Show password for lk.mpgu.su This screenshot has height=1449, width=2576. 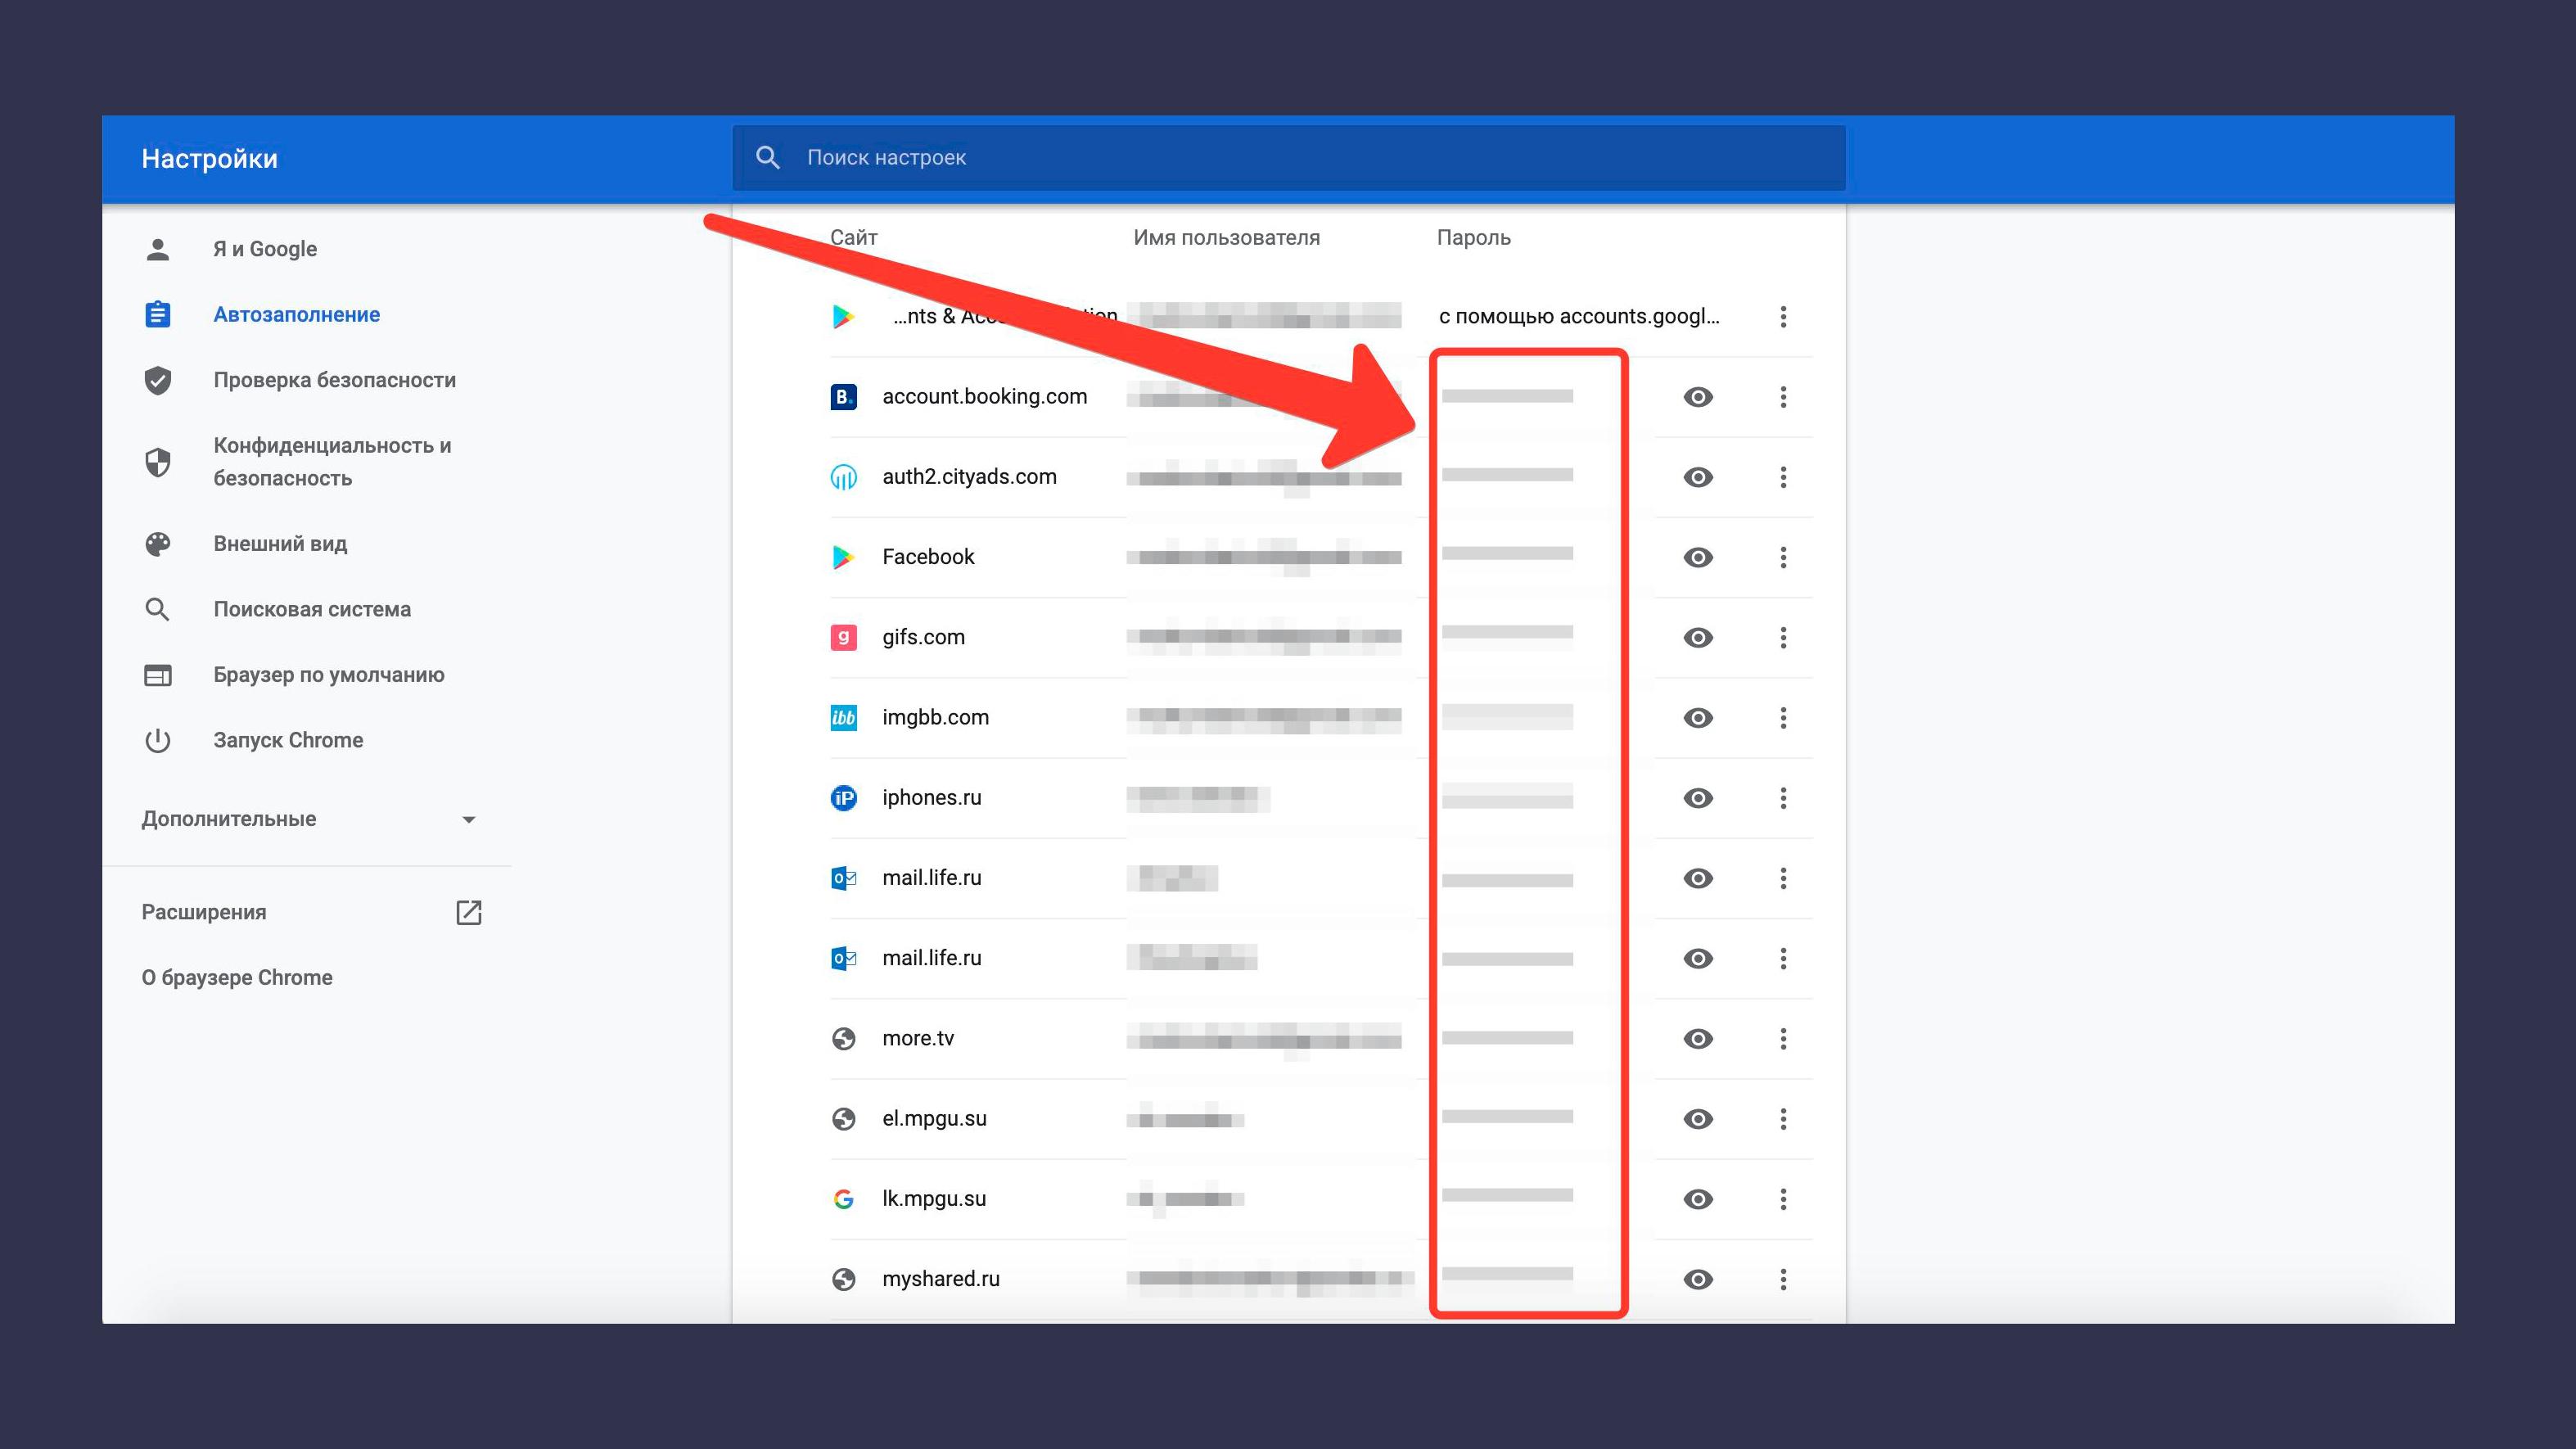1697,1198
